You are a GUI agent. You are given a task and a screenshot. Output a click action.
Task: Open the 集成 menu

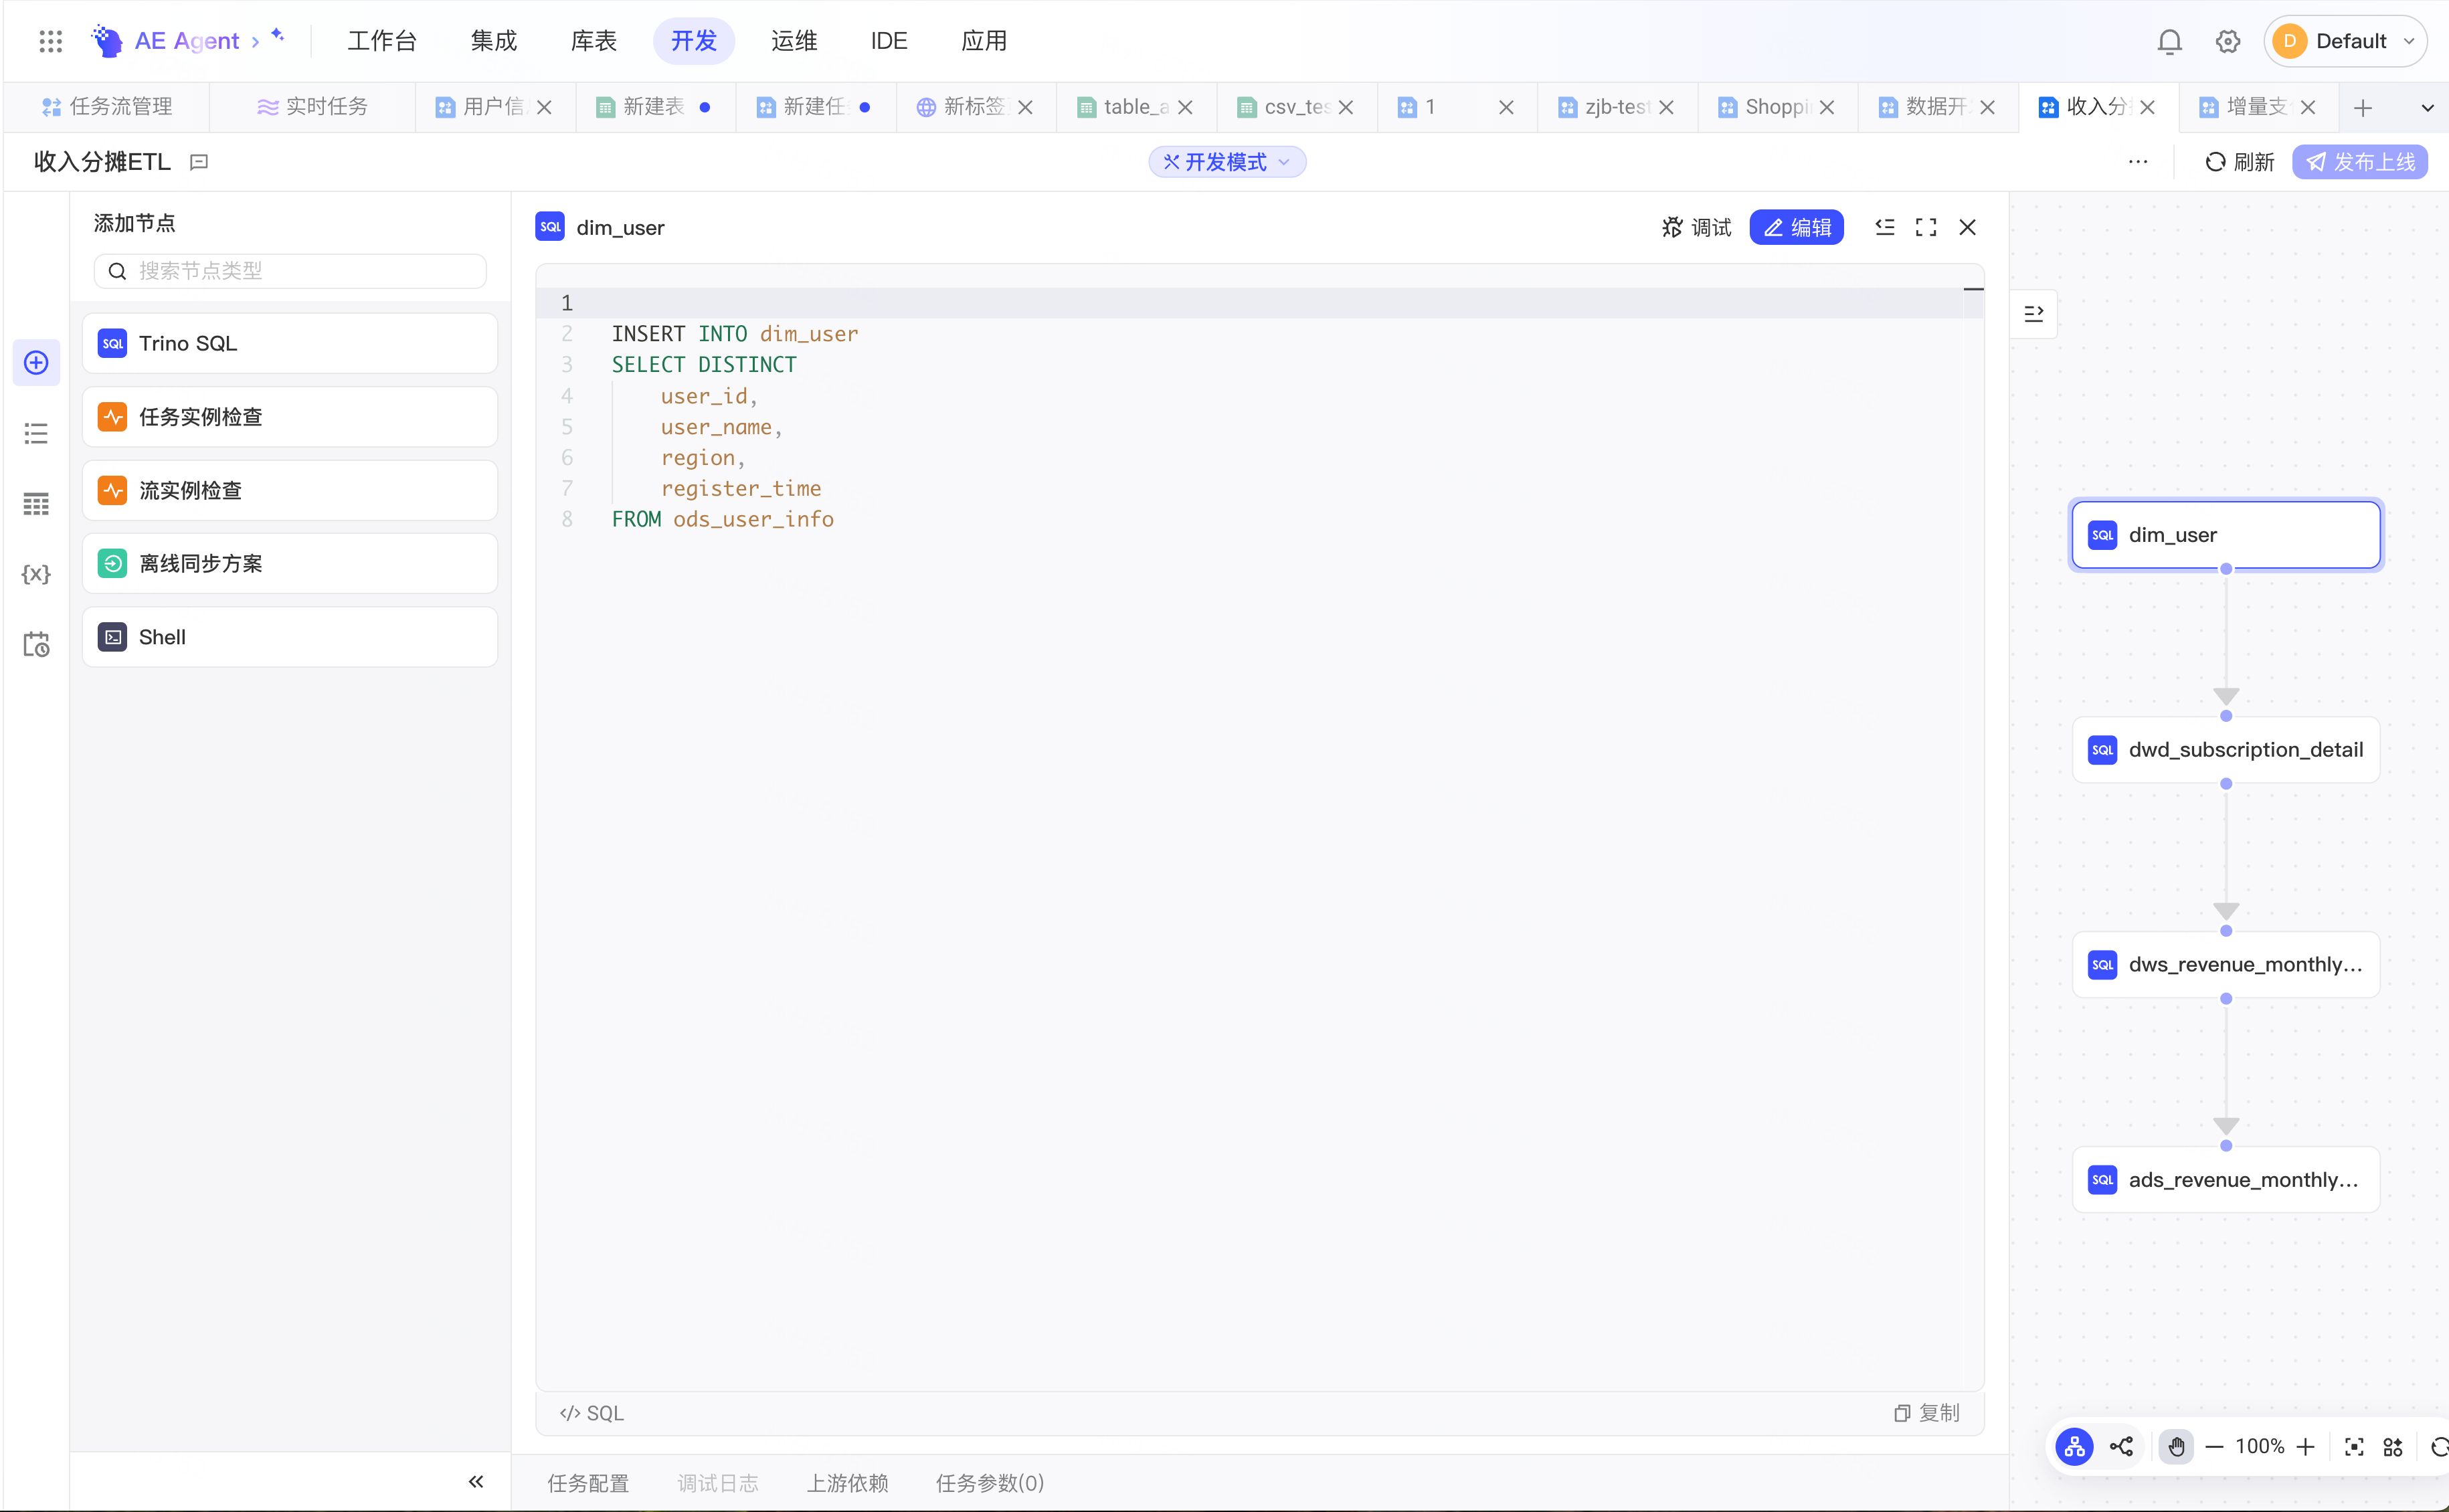coord(494,41)
